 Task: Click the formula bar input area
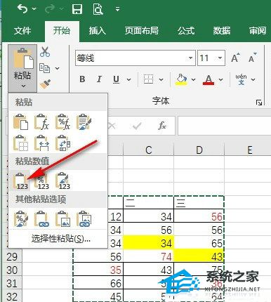(x=224, y=126)
